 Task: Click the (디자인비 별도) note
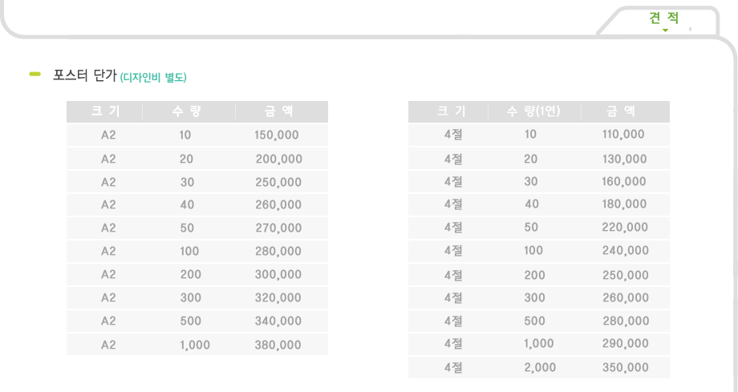[x=153, y=77]
